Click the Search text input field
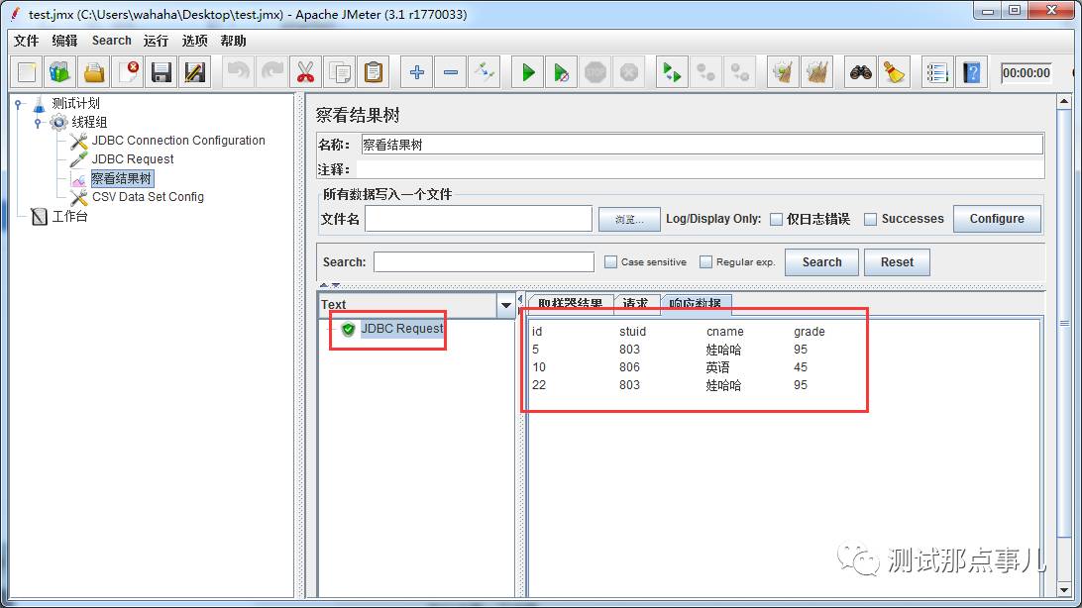 coord(484,262)
